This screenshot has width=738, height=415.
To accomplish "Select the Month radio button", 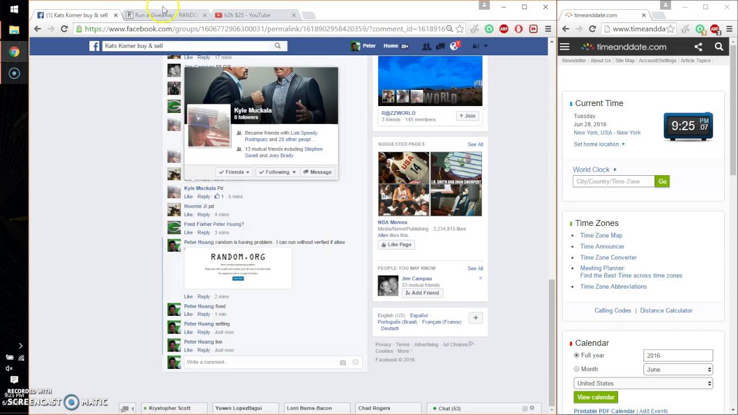I will [x=577, y=369].
